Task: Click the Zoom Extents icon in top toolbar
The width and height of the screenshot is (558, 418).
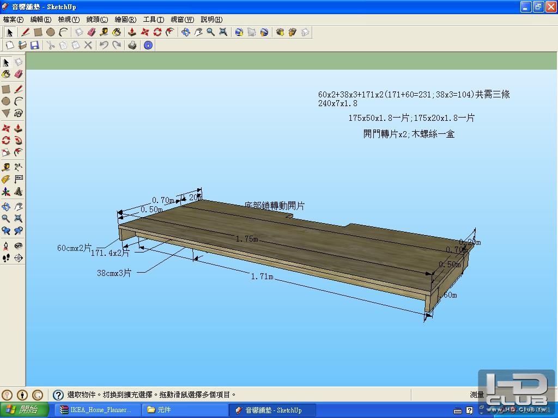Action: pyautogui.click(x=223, y=32)
